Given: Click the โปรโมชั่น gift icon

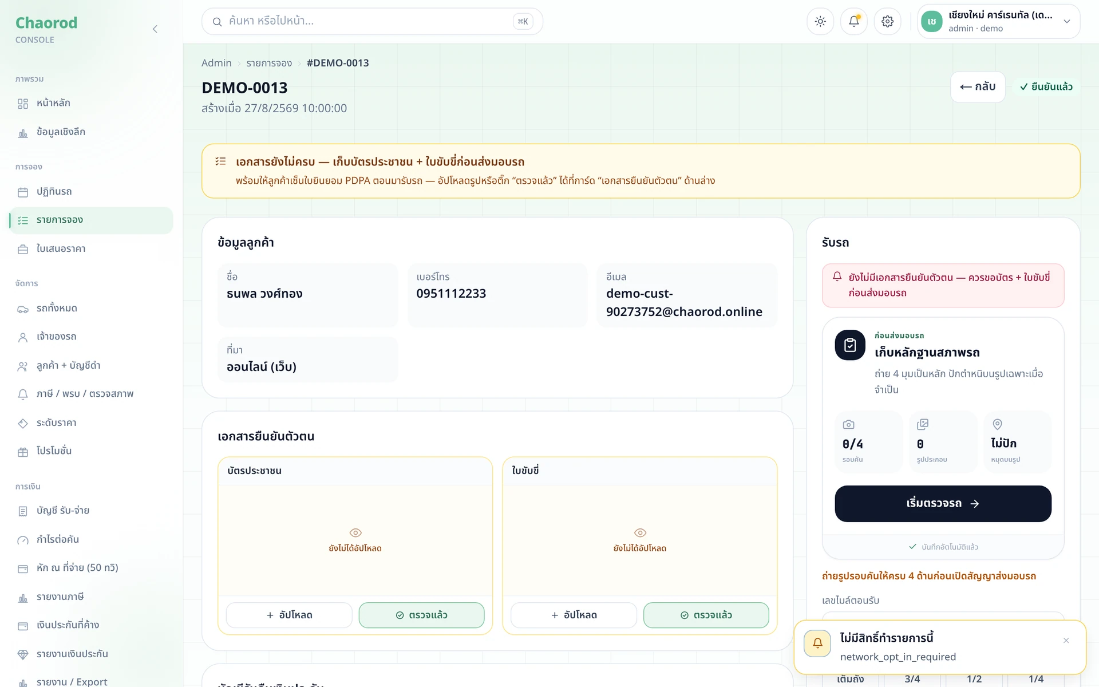Looking at the screenshot, I should coord(23,452).
